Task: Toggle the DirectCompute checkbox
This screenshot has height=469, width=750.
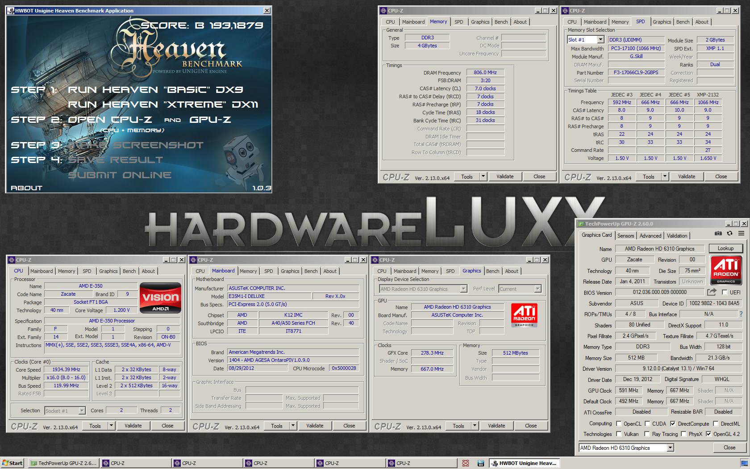Action: tap(673, 424)
